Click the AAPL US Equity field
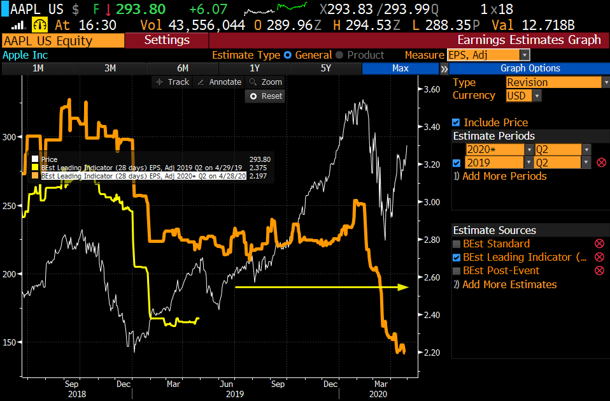 coord(63,41)
